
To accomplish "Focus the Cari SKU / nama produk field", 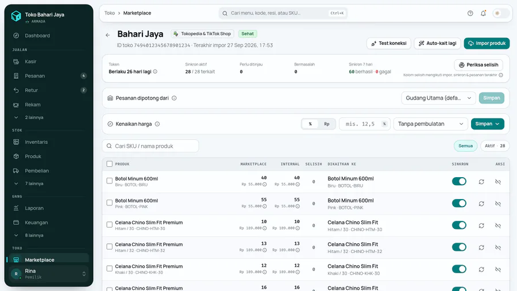I will pyautogui.click(x=151, y=146).
